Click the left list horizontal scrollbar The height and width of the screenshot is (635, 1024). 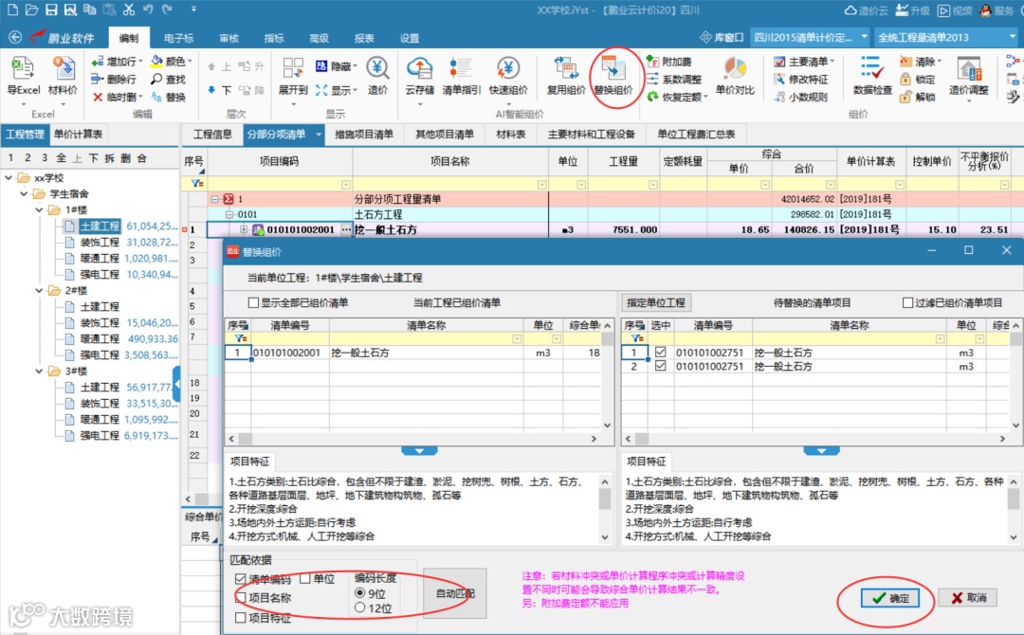412,439
